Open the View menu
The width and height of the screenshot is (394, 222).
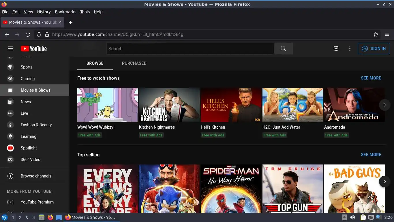click(28, 12)
